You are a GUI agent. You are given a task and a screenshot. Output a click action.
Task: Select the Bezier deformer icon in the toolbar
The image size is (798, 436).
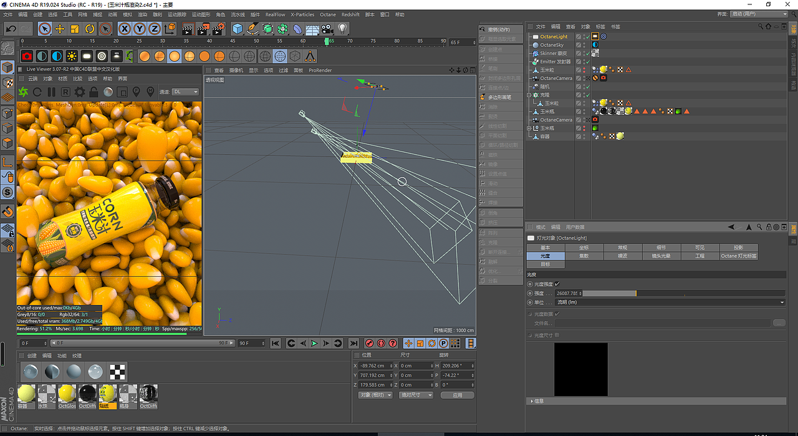point(297,28)
